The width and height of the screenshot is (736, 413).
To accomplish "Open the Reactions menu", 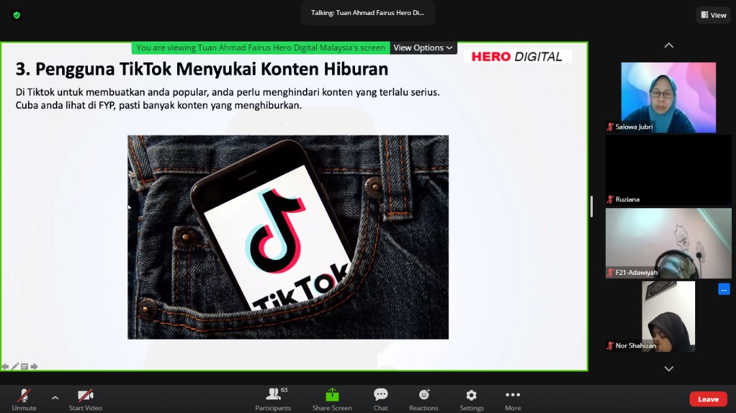I will [x=423, y=399].
